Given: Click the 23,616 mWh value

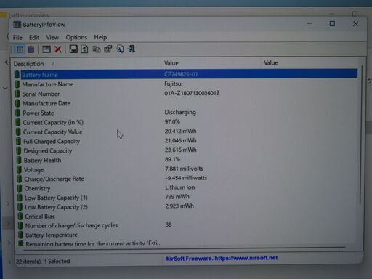Looking at the screenshot, I should coord(180,150).
